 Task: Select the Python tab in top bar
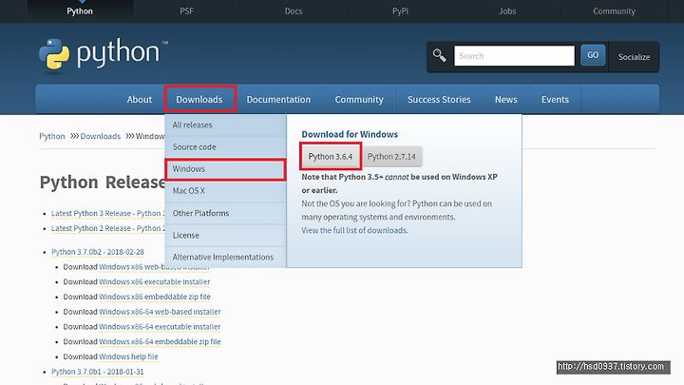coord(80,10)
